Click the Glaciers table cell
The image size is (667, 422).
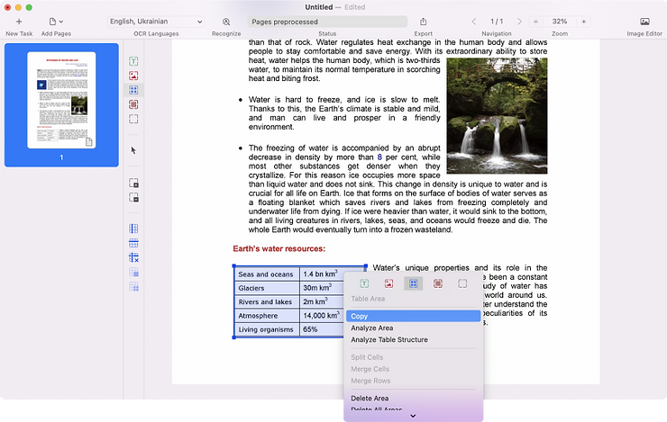pos(267,288)
